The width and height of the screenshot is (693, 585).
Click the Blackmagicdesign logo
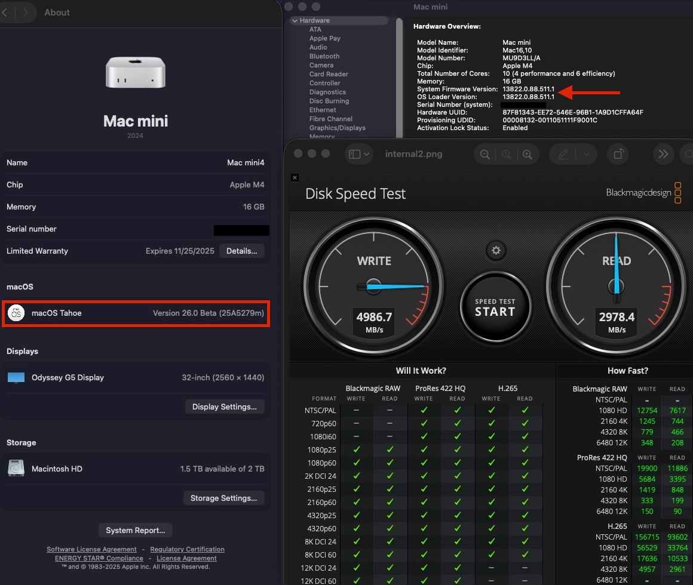pyautogui.click(x=643, y=193)
